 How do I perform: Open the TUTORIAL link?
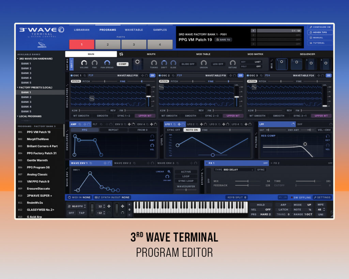pyautogui.click(x=320, y=43)
